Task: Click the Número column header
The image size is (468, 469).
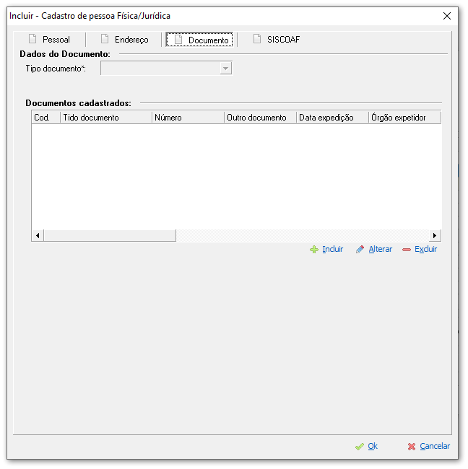Action: coord(188,118)
